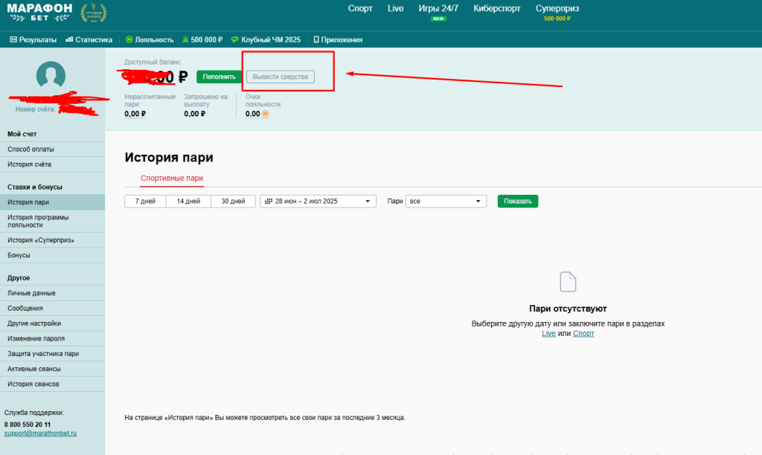Open Приложения page
Viewport: 762px width, 455px height.
[338, 40]
